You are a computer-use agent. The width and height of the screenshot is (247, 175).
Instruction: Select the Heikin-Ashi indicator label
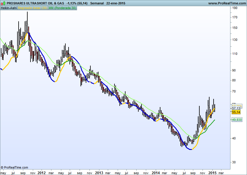pos(9,8)
